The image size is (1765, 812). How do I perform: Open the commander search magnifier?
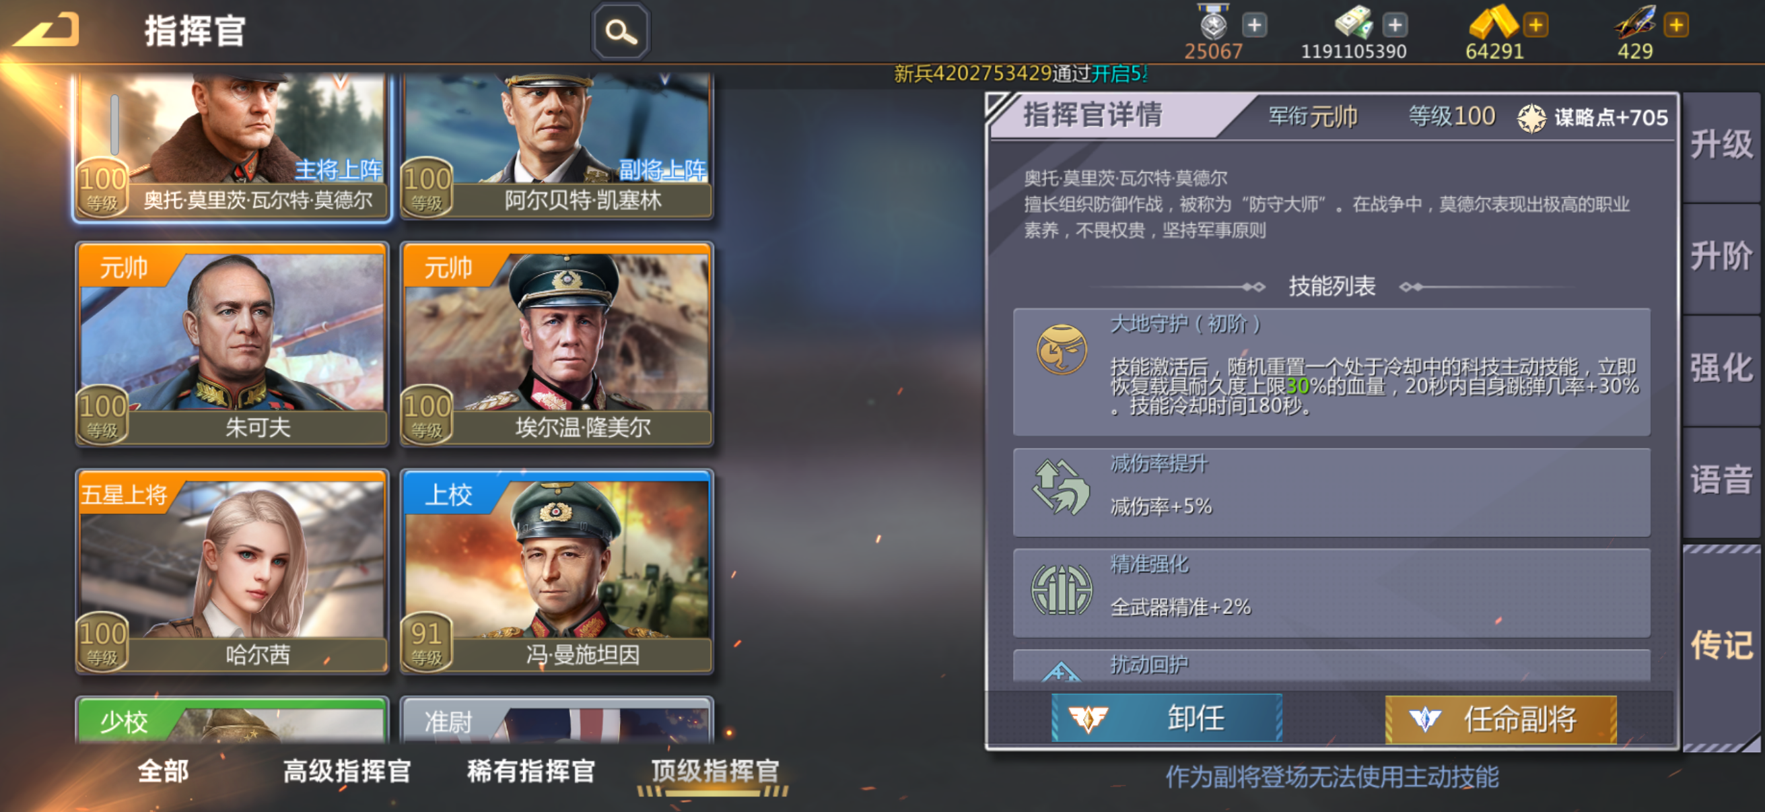[621, 32]
